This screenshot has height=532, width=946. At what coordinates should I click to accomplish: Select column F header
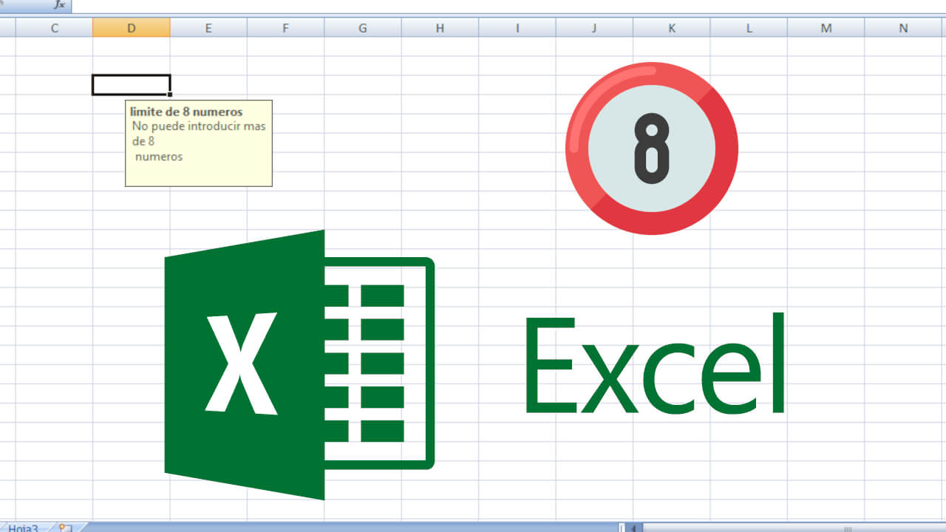[x=285, y=28]
